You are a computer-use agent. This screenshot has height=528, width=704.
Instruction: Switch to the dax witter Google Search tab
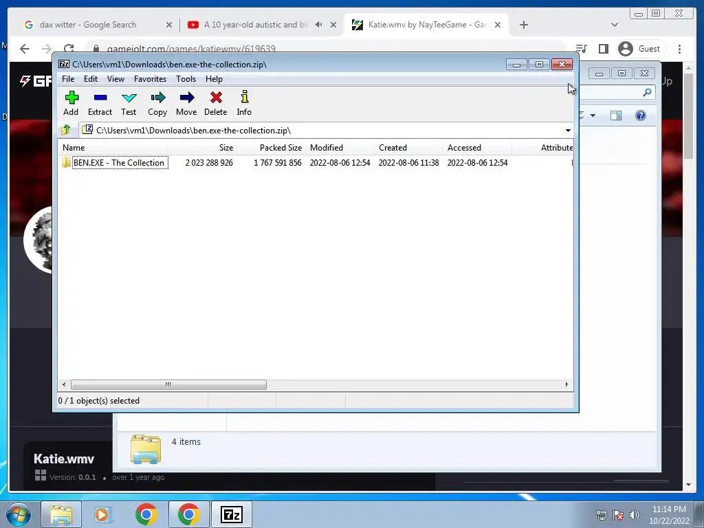tap(88, 25)
